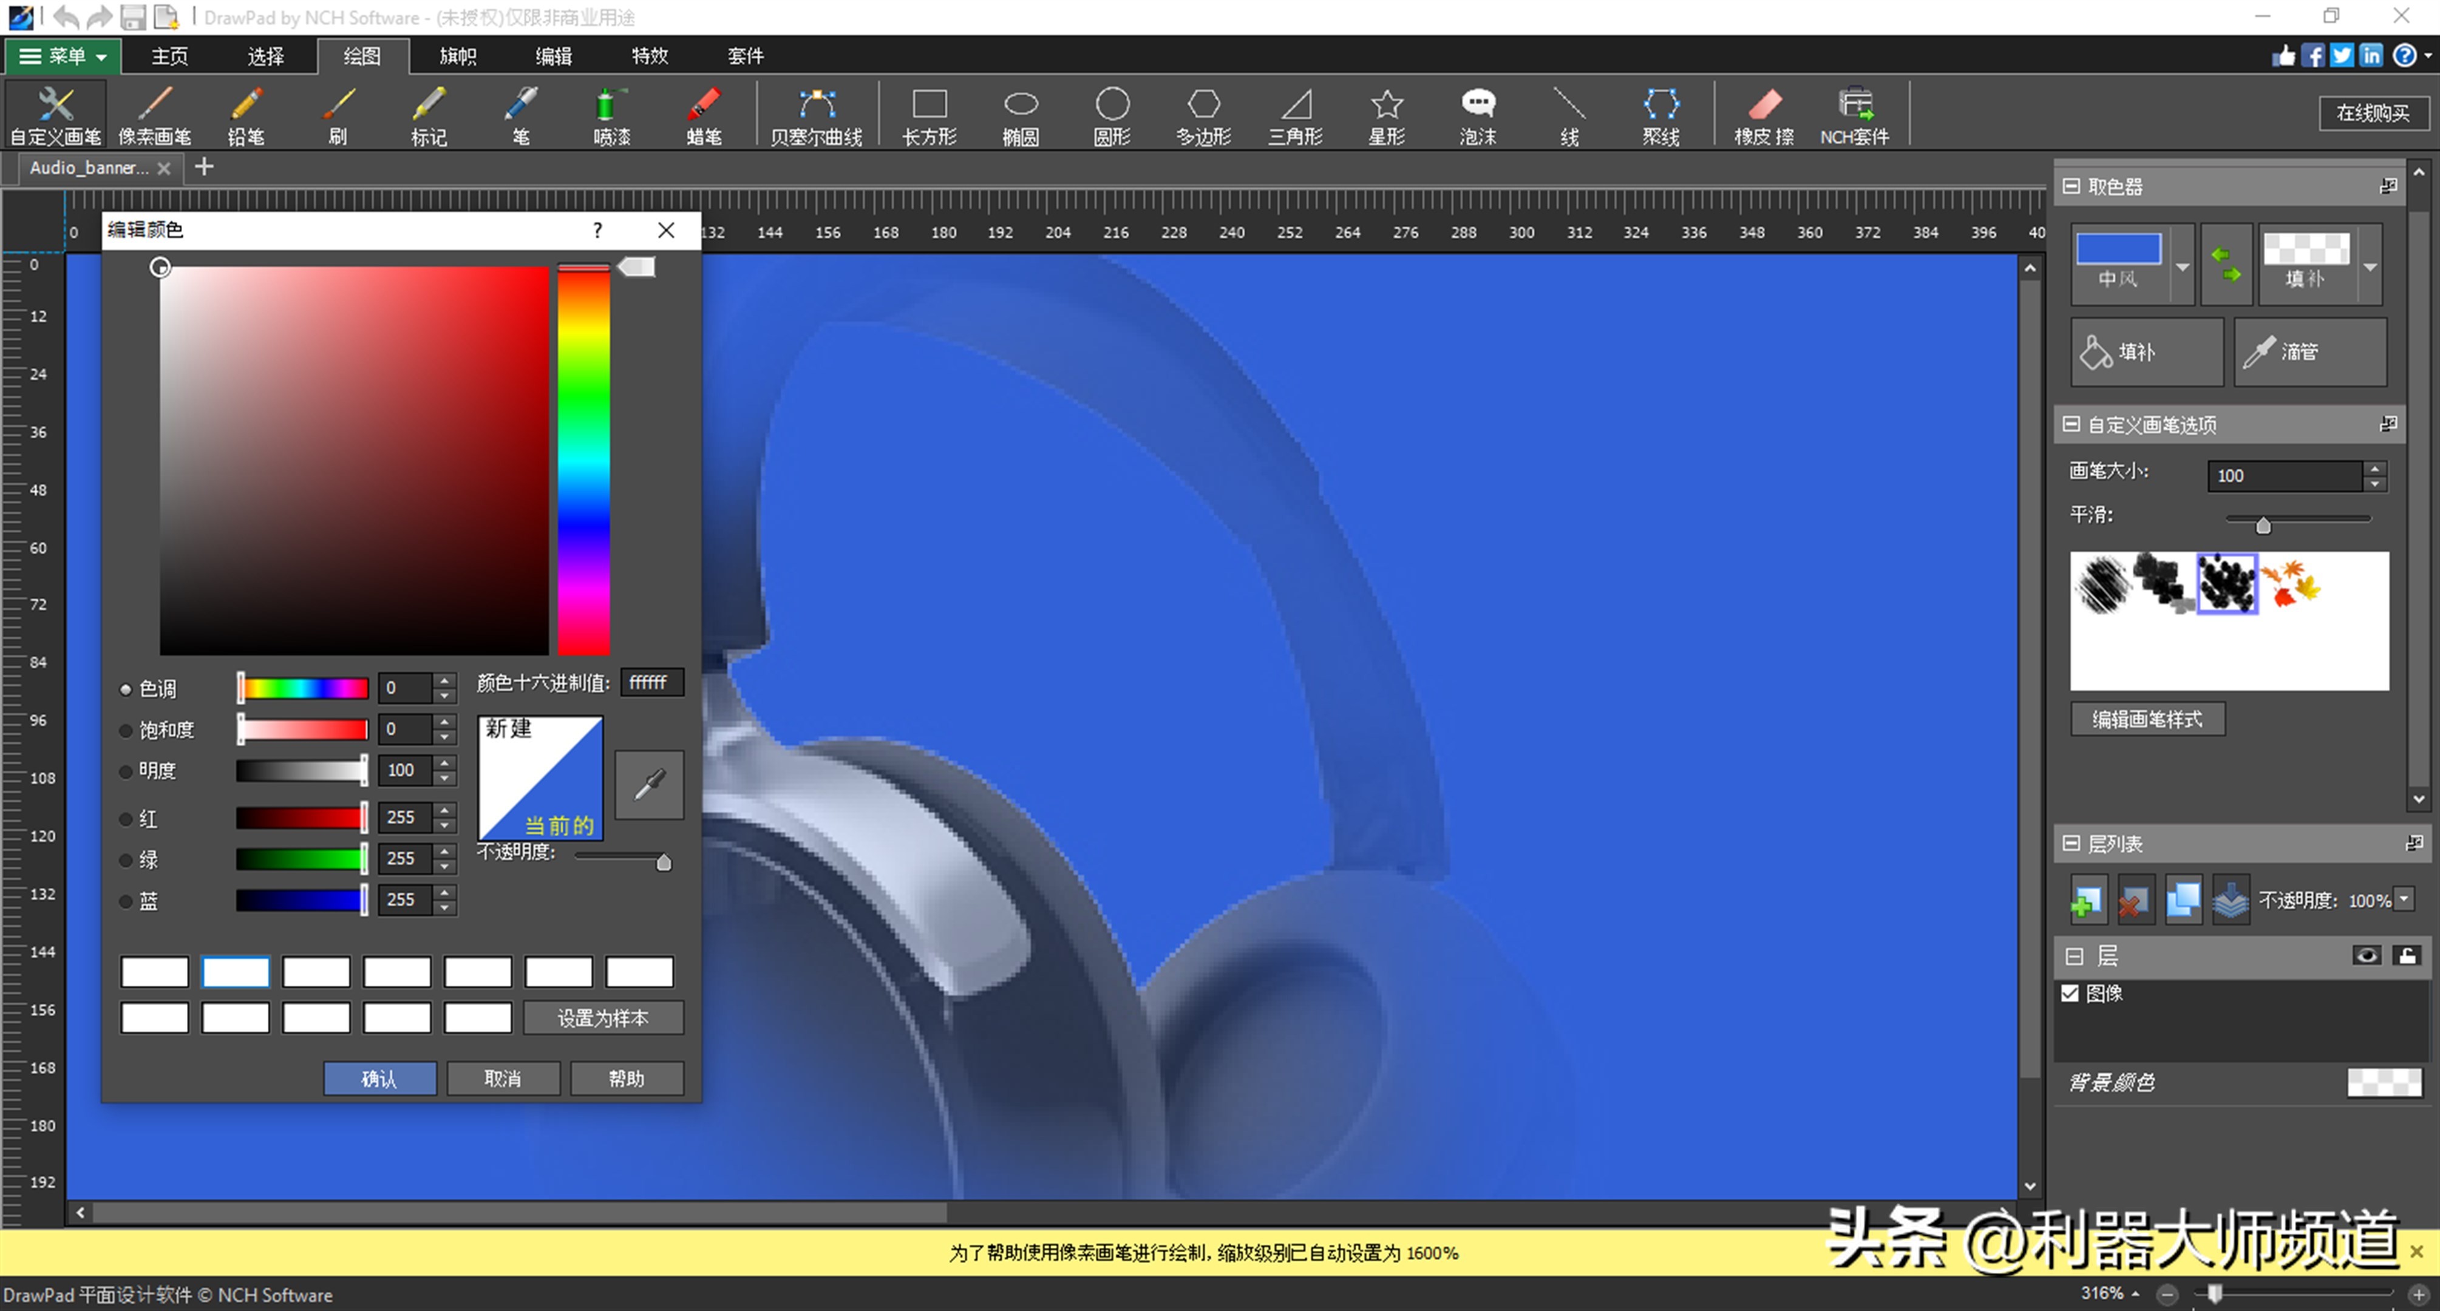Select the 橡皮擦 eraser tool
Image resolution: width=2440 pixels, height=1311 pixels.
tap(1762, 115)
